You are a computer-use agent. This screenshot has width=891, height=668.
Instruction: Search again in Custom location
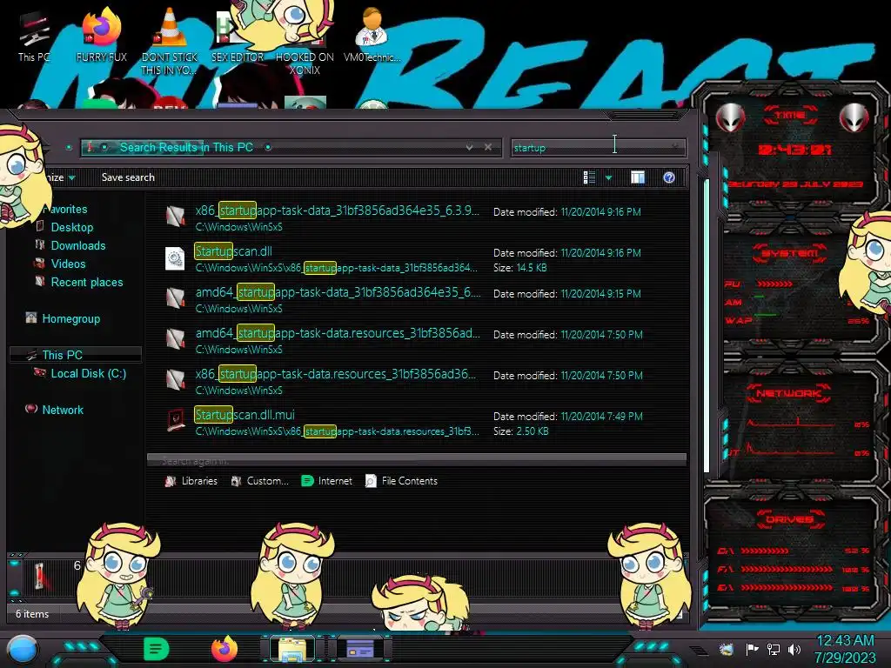click(259, 481)
